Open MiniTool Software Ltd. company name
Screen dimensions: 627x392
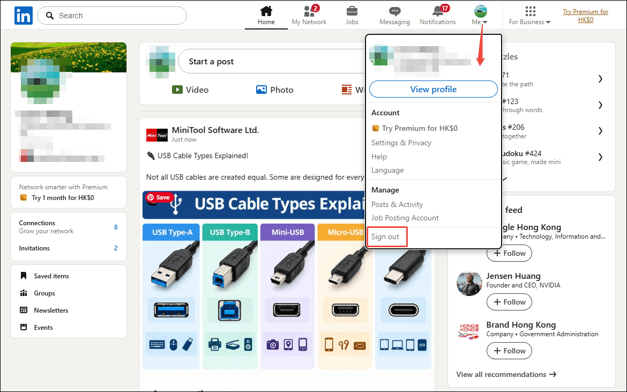[x=215, y=130]
